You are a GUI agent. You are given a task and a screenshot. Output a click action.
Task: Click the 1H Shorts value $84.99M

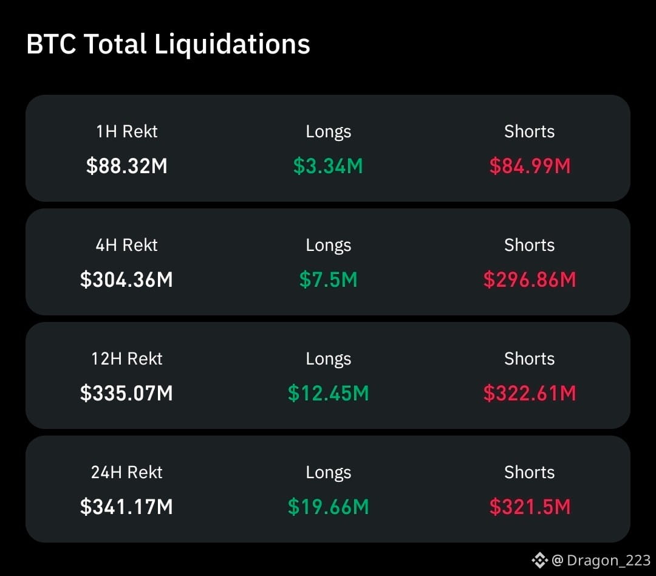click(530, 166)
